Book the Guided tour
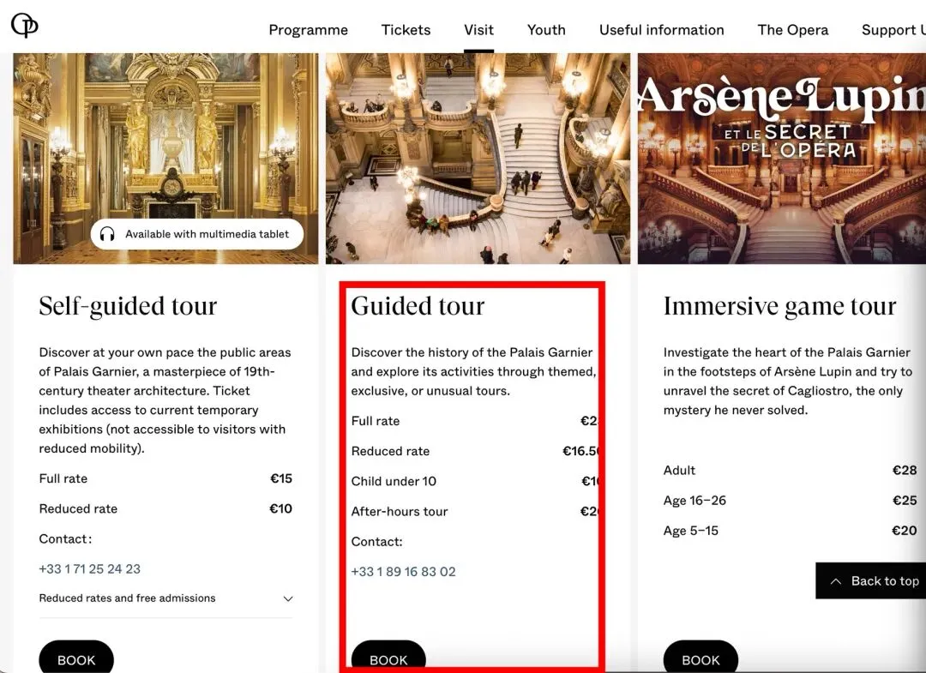Image resolution: width=926 pixels, height=673 pixels. coord(388,658)
